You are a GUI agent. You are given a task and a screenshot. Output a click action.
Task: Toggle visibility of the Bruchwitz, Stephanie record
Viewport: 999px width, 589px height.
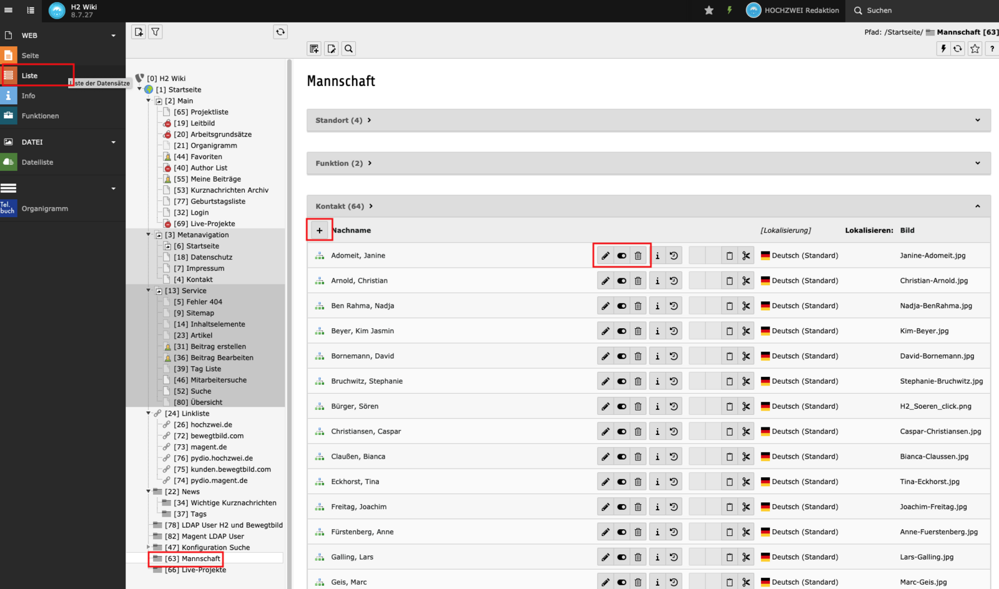(x=621, y=381)
